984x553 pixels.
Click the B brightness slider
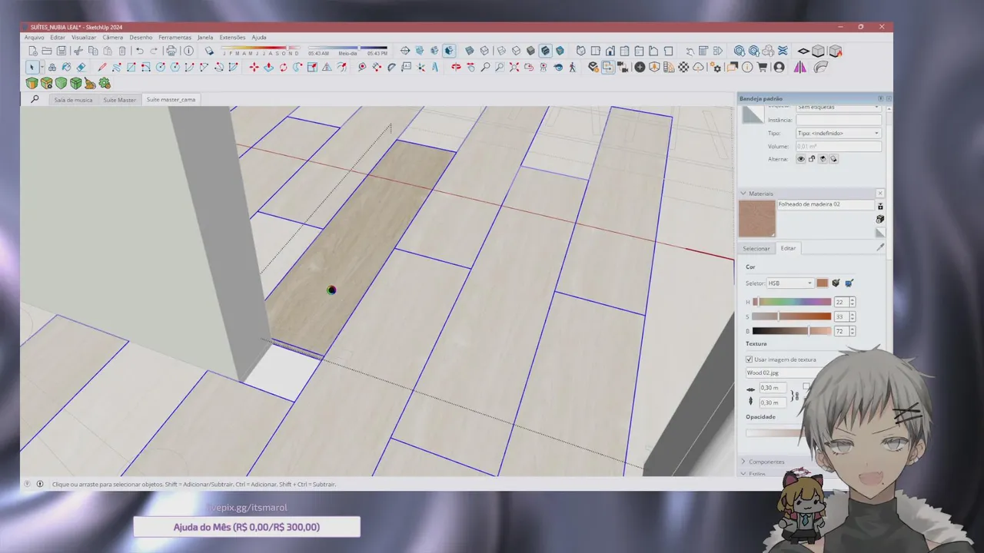click(x=792, y=331)
